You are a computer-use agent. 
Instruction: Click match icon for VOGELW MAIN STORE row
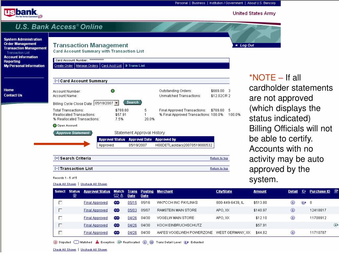tap(117, 218)
